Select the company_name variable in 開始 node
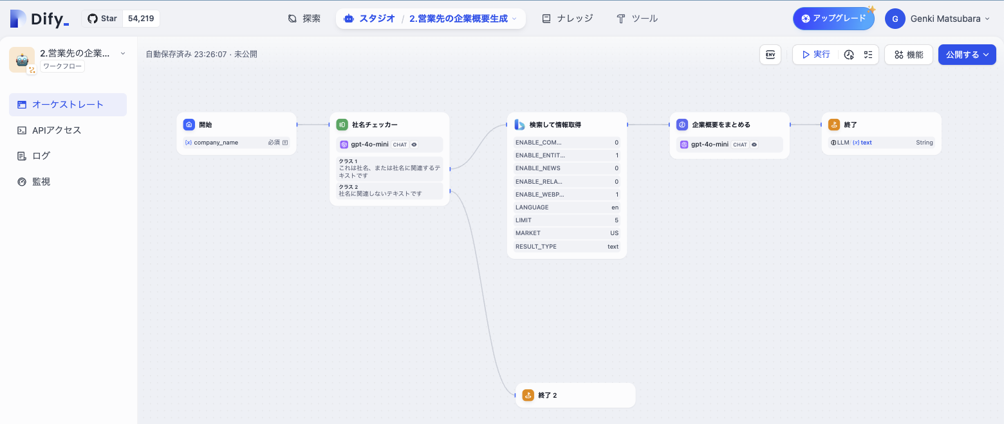Viewport: 1004px width, 424px height. [216, 143]
